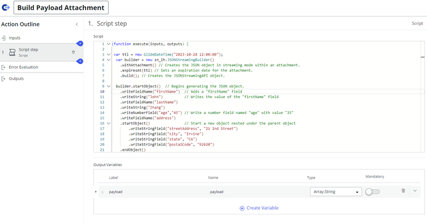Fold code at line 16
This screenshot has height=224, width=427.
point(108,123)
